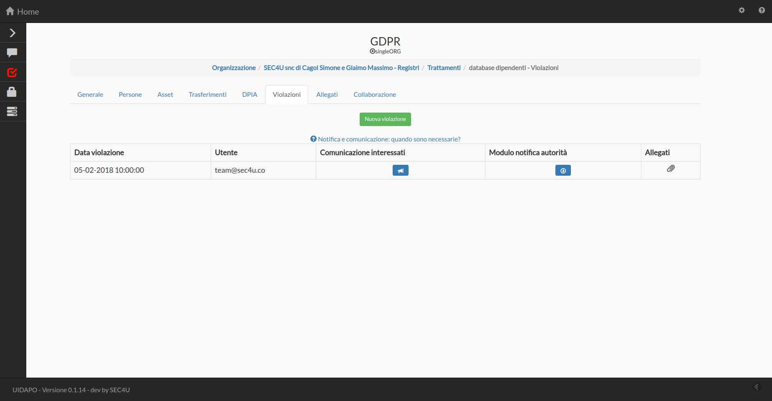This screenshot has height=401, width=772.
Task: Click the settings gear icon
Action: (742, 10)
